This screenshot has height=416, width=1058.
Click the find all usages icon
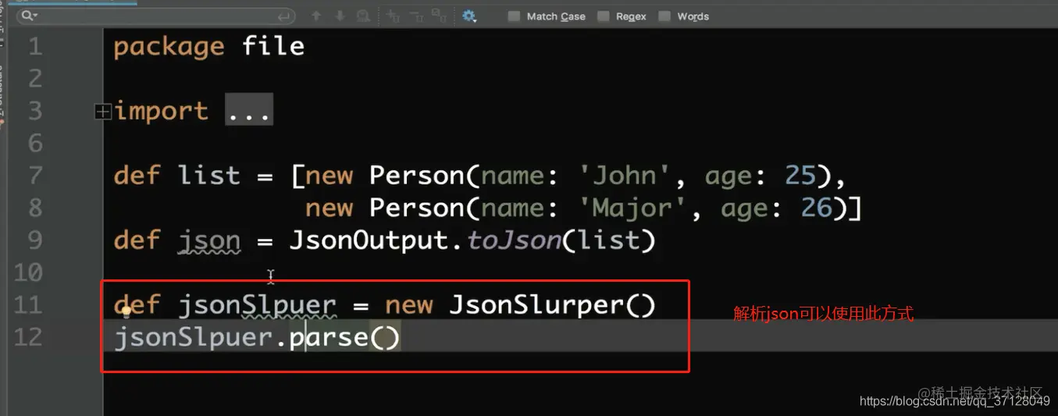click(363, 16)
